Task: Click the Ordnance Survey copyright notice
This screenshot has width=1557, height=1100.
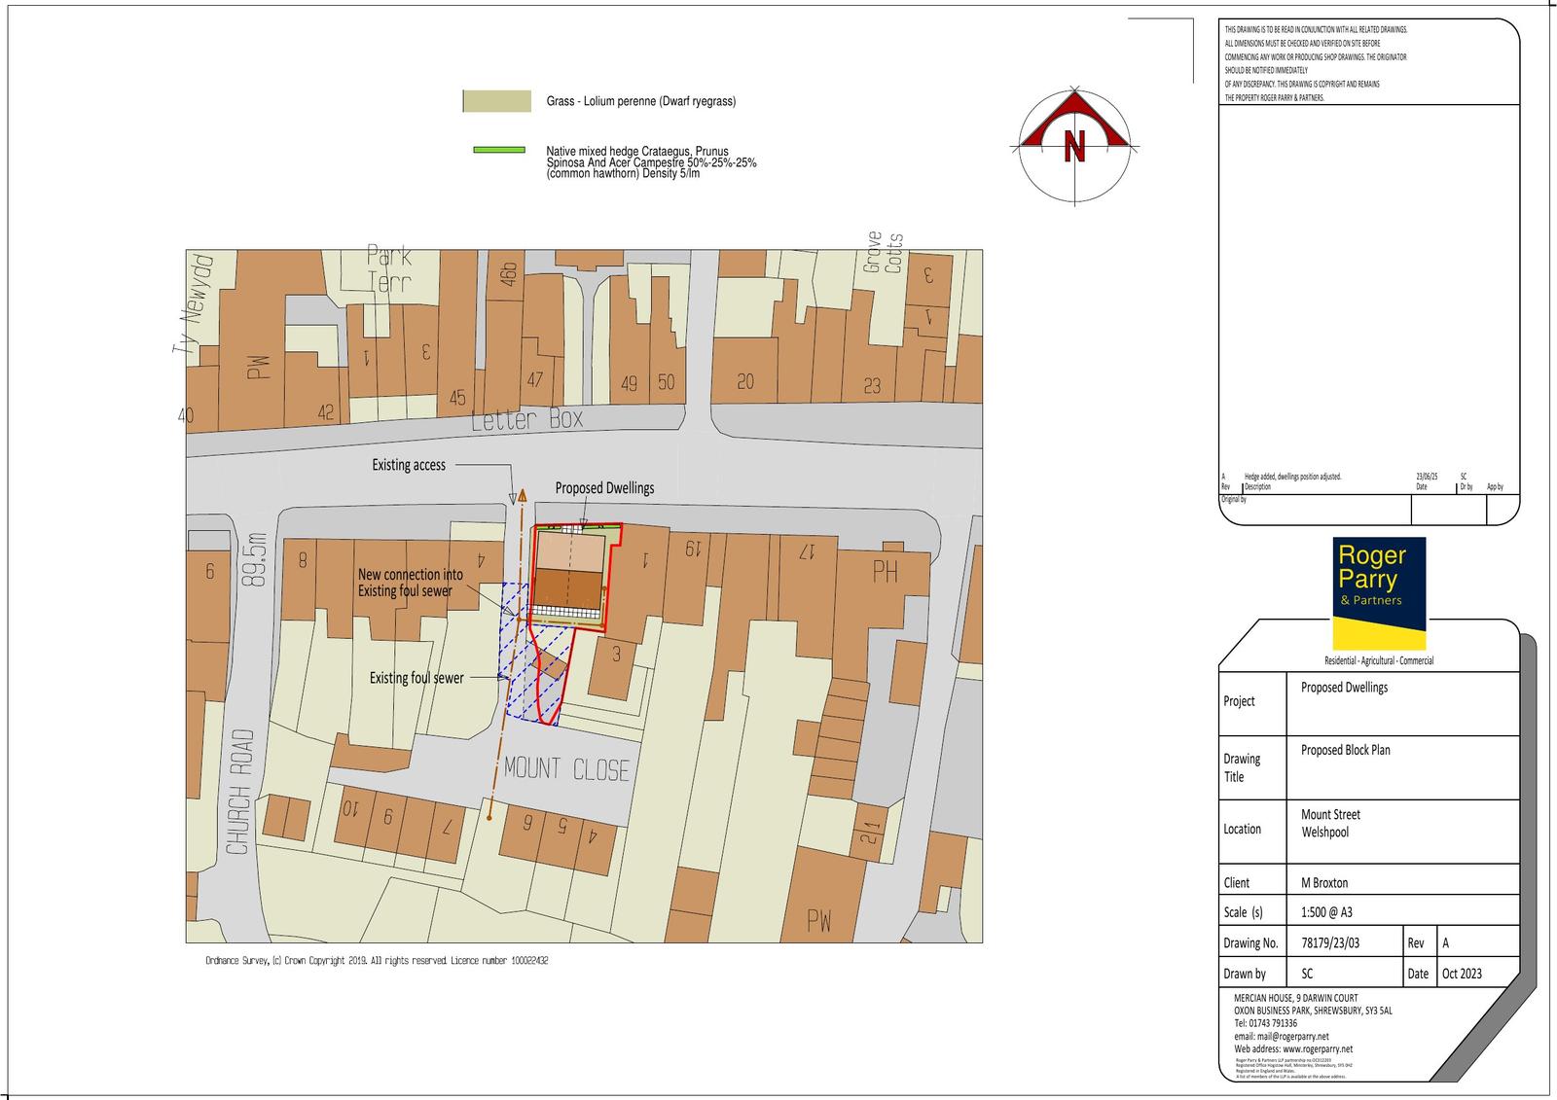Action: coord(377,961)
